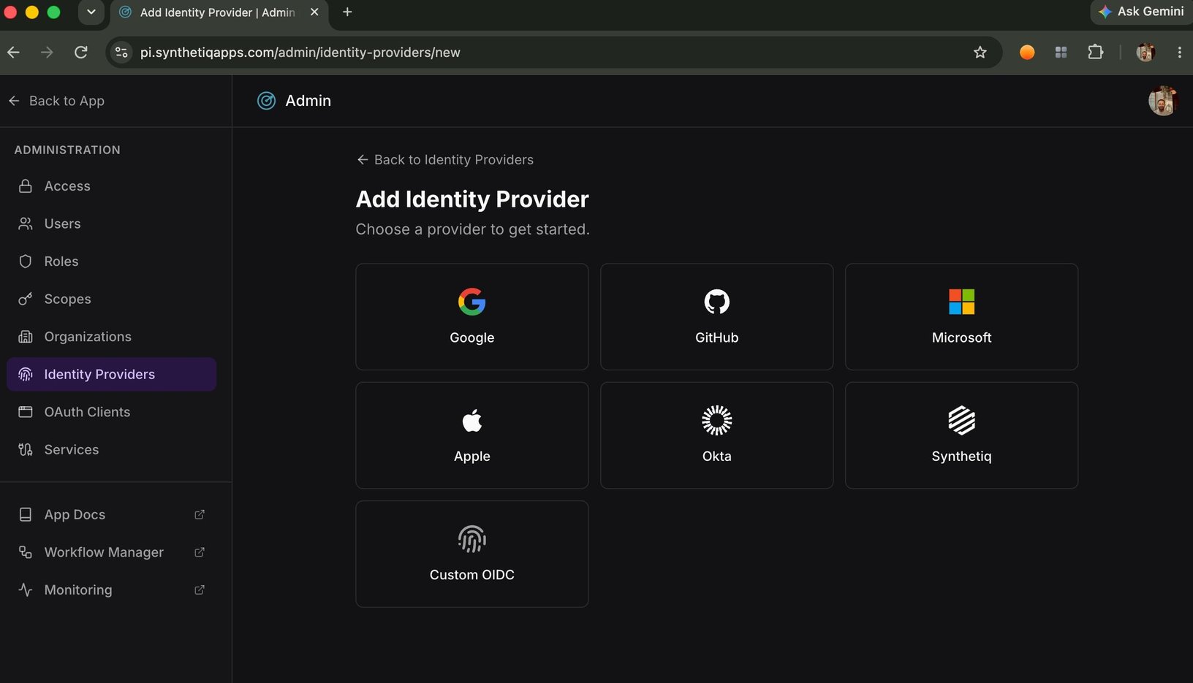Click the "Choose a provider to get started." text
The width and height of the screenshot is (1193, 683).
[x=473, y=229]
